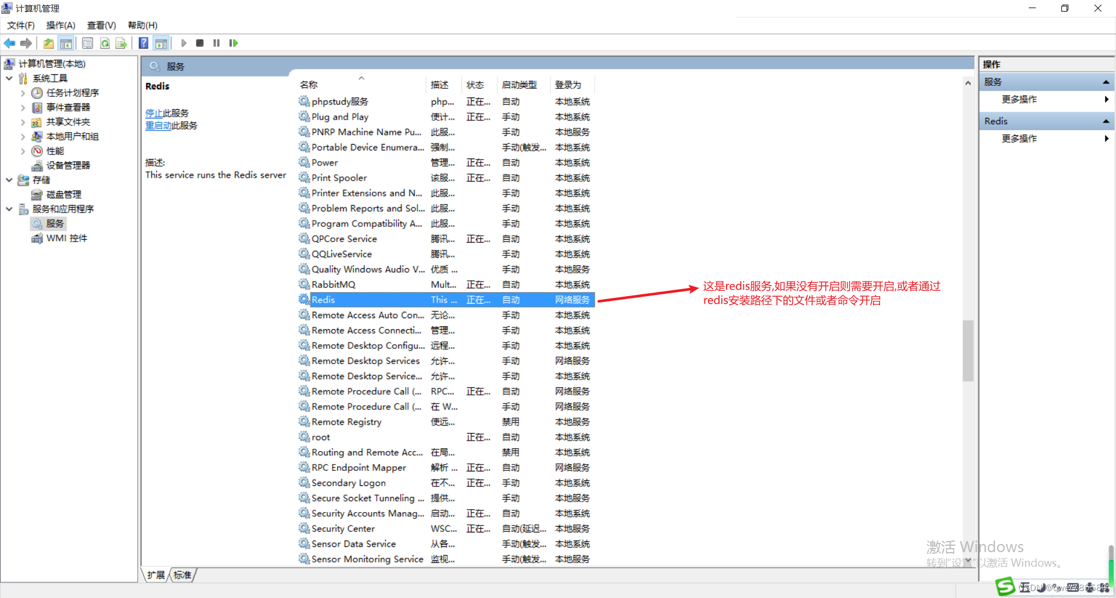Collapse the 系统工具 tree node
Image resolution: width=1116 pixels, height=598 pixels.
(x=9, y=78)
